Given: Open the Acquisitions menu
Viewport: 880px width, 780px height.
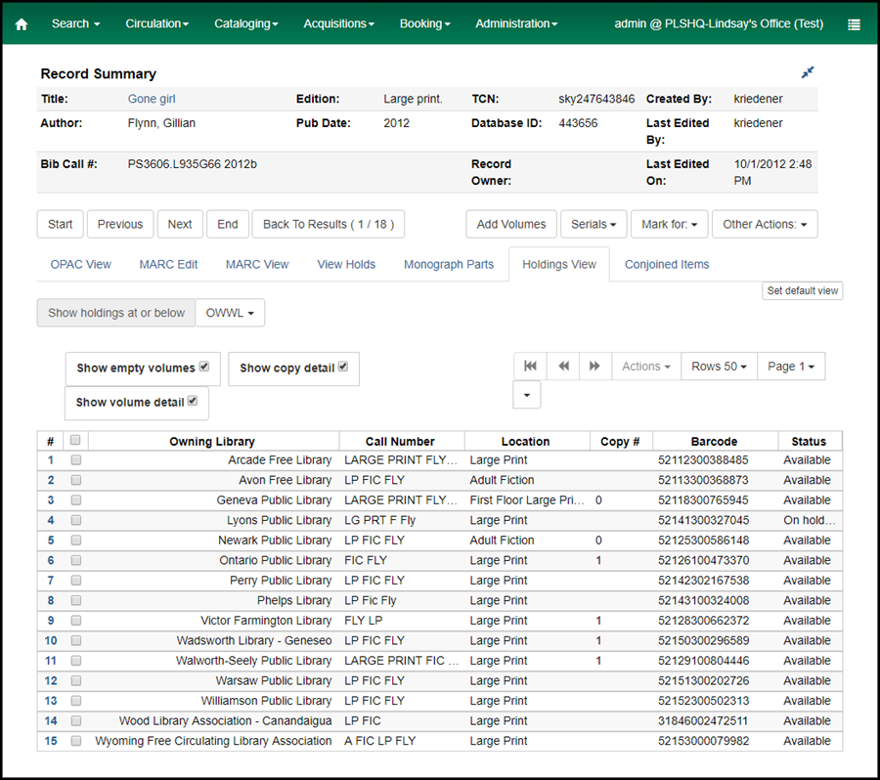Looking at the screenshot, I should click(x=338, y=23).
